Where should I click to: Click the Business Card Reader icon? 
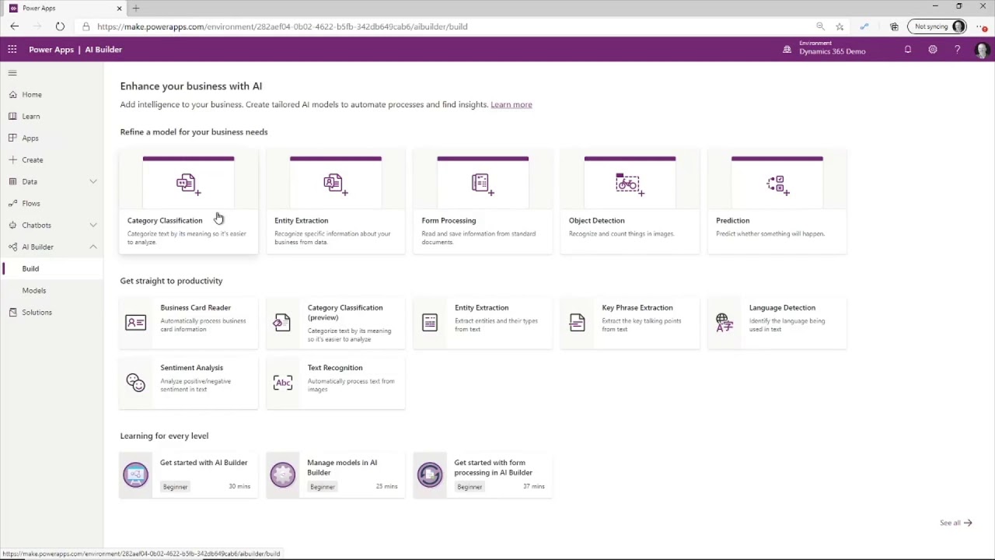135,322
